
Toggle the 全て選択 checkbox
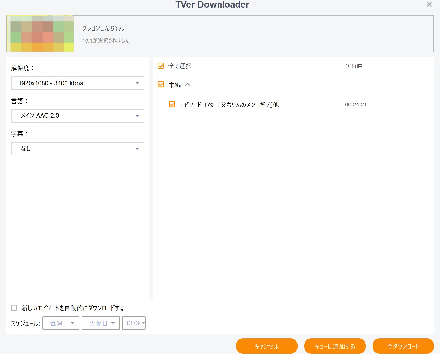point(161,66)
